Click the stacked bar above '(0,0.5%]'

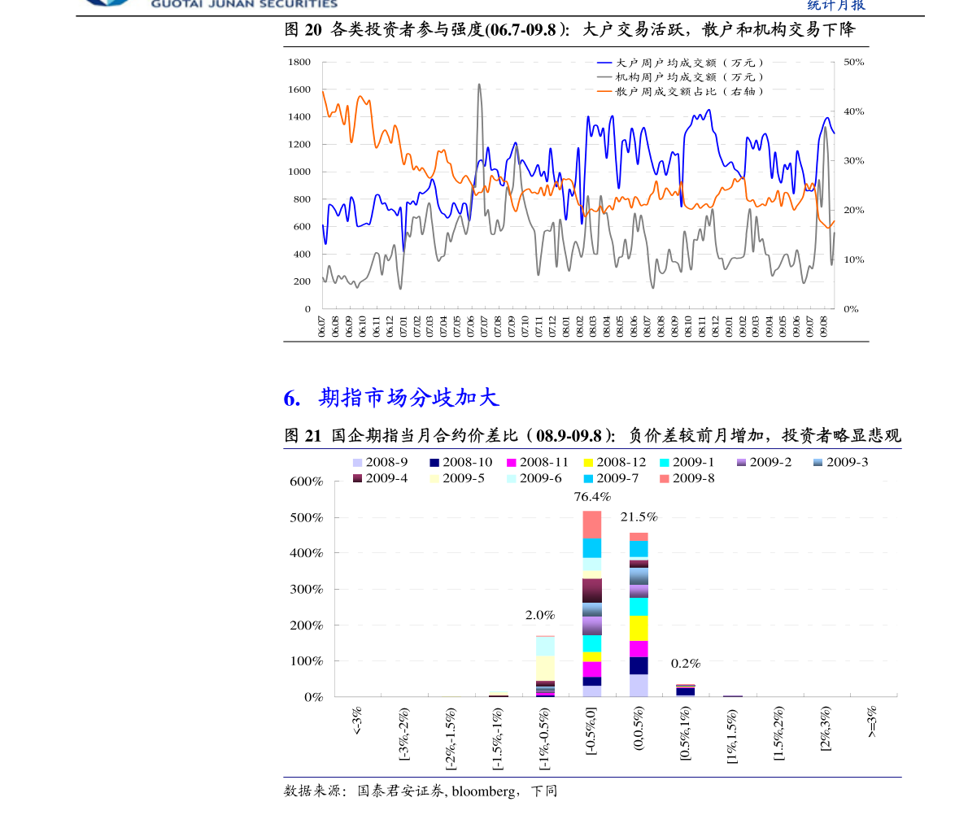point(639,614)
